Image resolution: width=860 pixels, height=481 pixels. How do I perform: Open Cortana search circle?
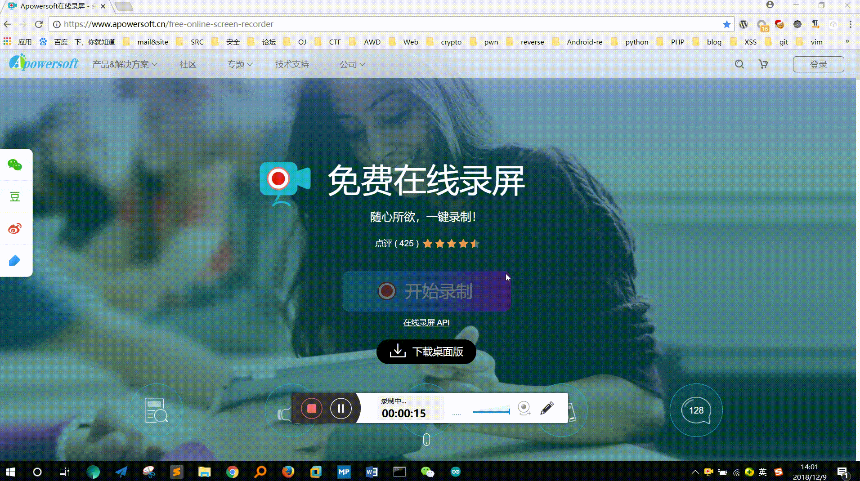(x=37, y=472)
